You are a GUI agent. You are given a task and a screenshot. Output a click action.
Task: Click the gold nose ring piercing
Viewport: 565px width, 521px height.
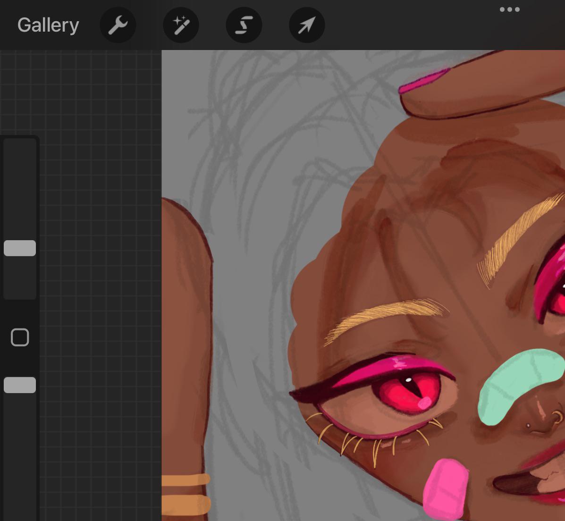click(x=557, y=418)
